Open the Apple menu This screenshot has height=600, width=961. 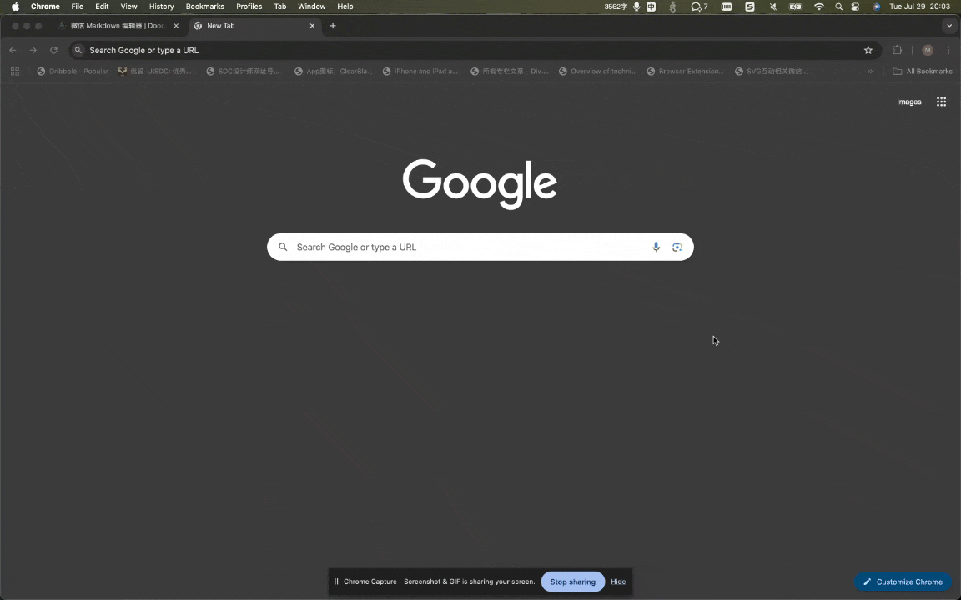[x=15, y=6]
